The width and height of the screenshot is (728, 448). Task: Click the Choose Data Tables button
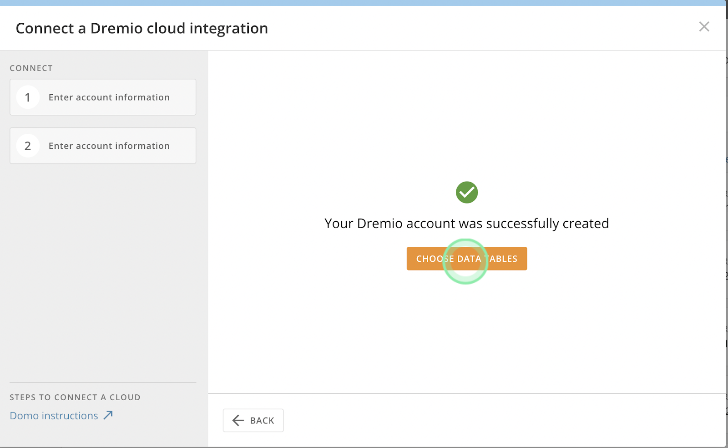click(467, 259)
